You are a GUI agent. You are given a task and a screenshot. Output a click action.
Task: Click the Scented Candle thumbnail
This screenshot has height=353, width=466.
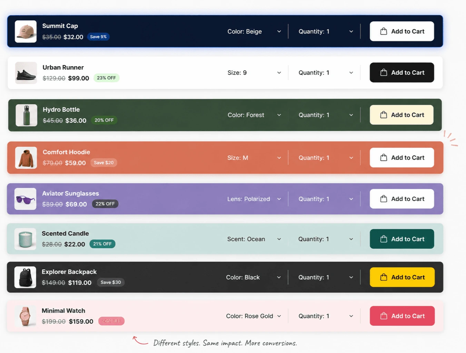(x=26, y=239)
